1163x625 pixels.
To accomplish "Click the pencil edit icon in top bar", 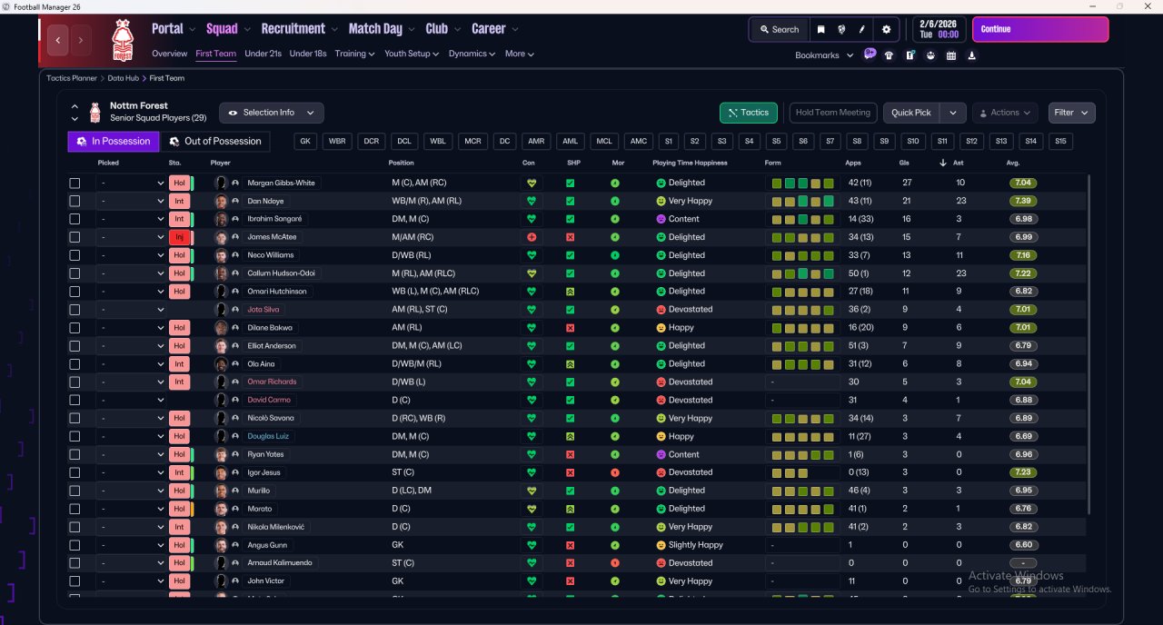I will click(x=861, y=29).
